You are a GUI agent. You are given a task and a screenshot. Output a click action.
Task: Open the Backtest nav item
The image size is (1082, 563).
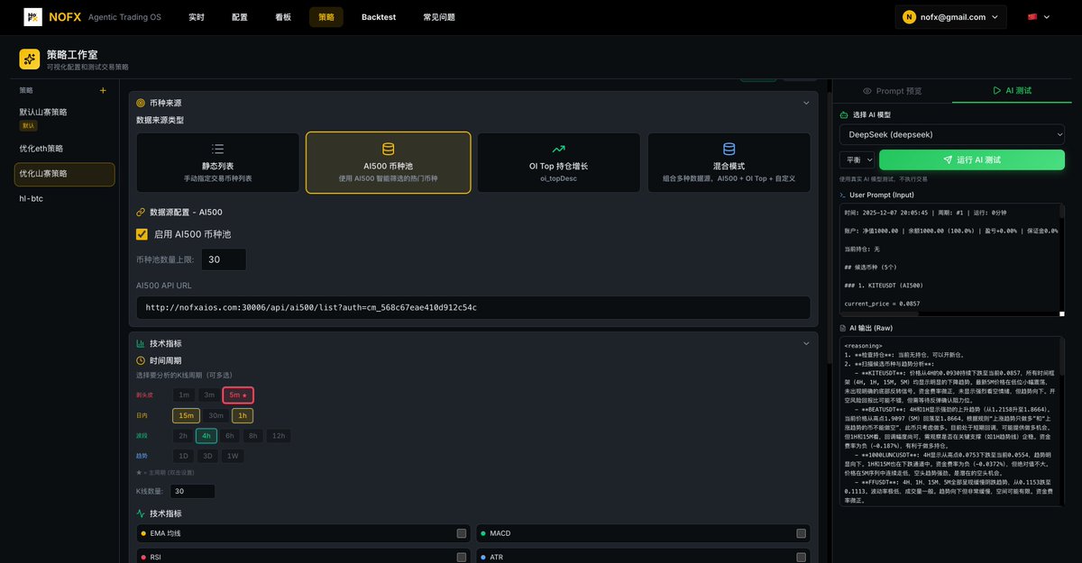379,17
